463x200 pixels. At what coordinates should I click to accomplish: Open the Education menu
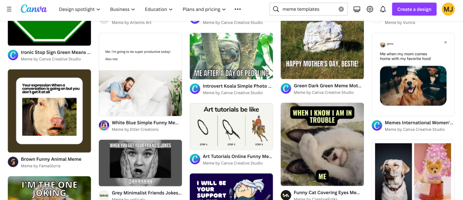(x=159, y=9)
